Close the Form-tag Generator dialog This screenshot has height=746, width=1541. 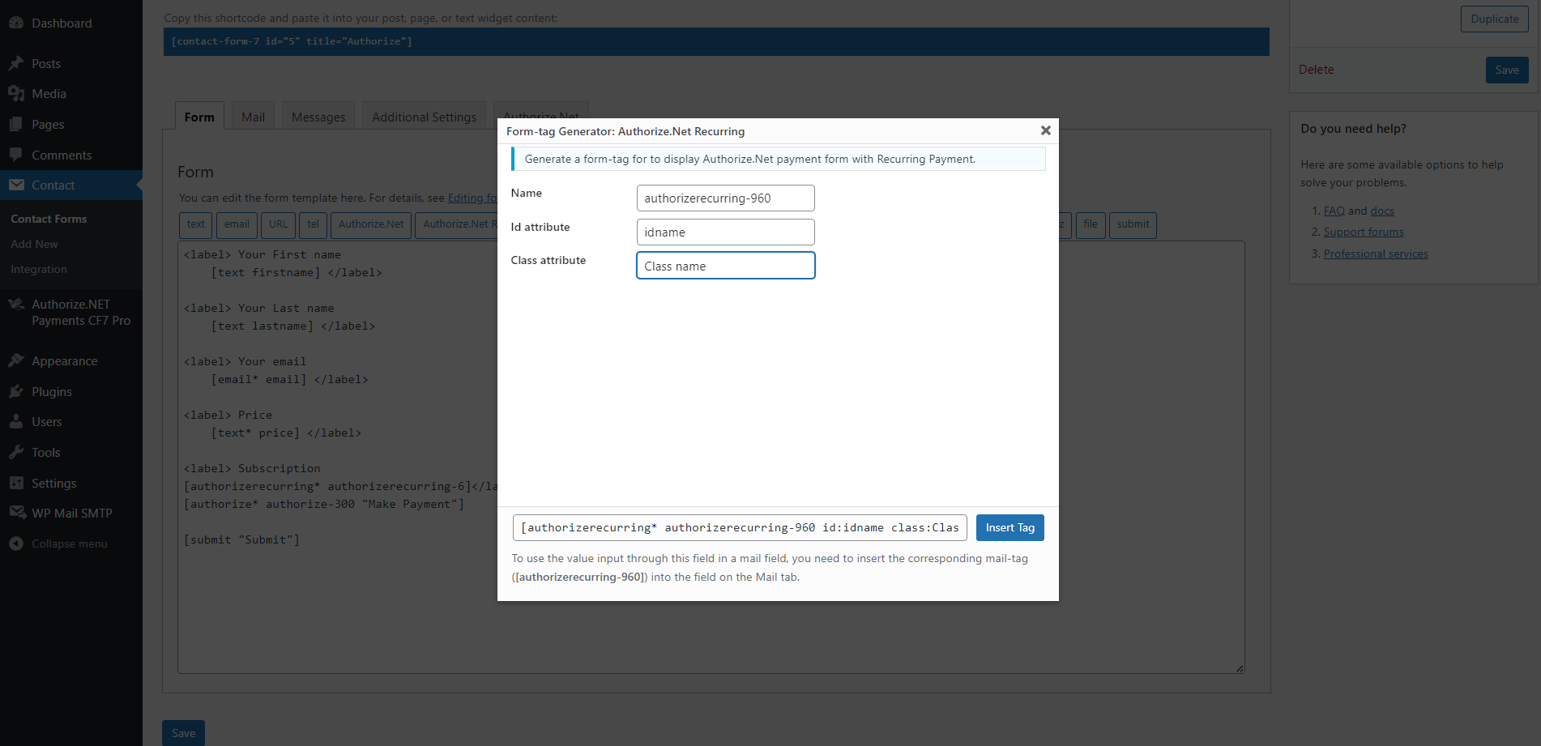click(x=1045, y=130)
